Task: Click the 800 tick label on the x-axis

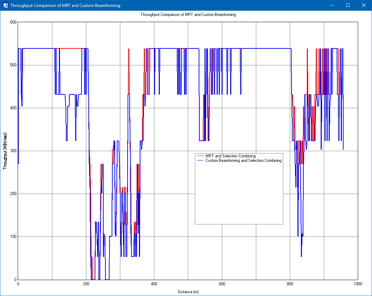Action: [290, 284]
